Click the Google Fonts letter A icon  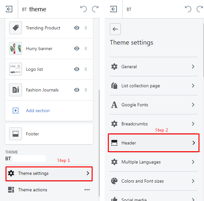(114, 105)
